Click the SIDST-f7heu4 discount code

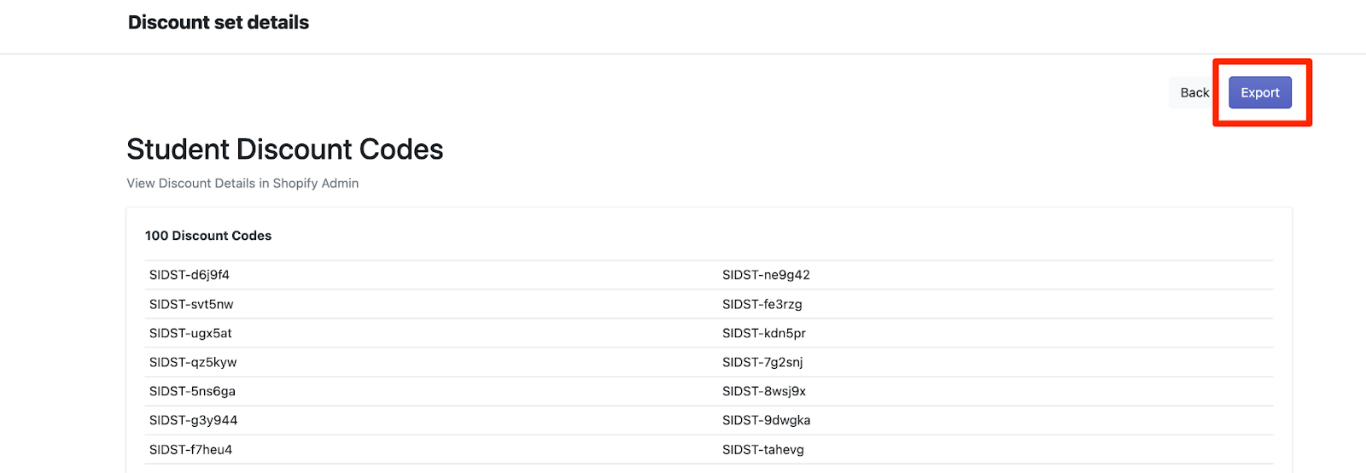click(190, 449)
